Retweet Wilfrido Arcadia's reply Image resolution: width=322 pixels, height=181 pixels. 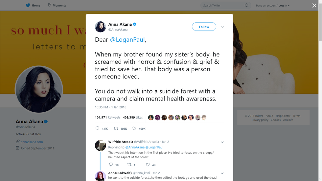point(129,165)
